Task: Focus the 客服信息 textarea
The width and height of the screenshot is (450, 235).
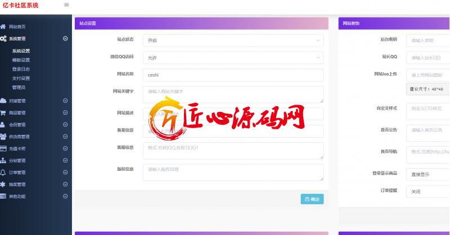Action: coord(233,151)
